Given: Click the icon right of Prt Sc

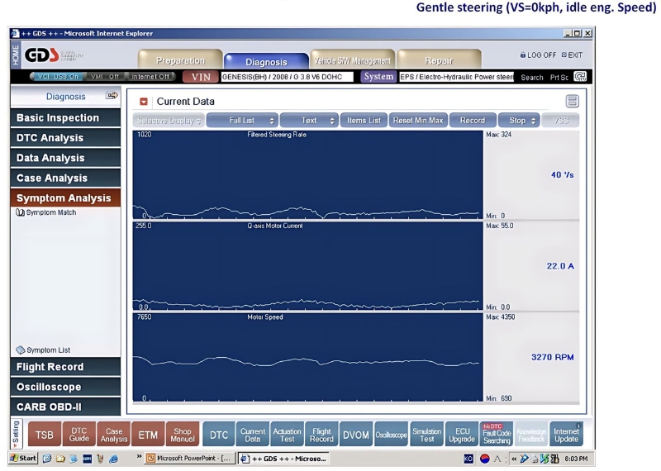Looking at the screenshot, I should point(580,77).
